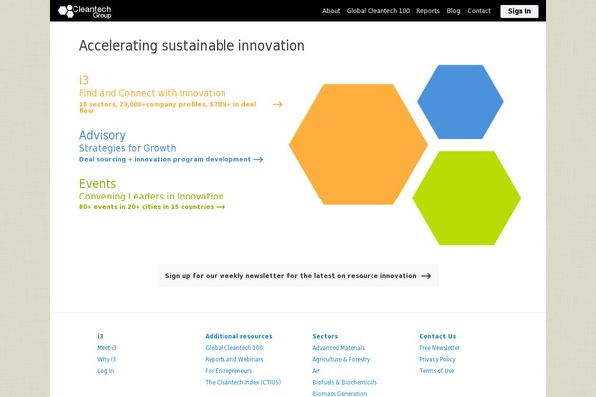
Task: Click the Cleantech Group logo
Action: pyautogui.click(x=84, y=11)
